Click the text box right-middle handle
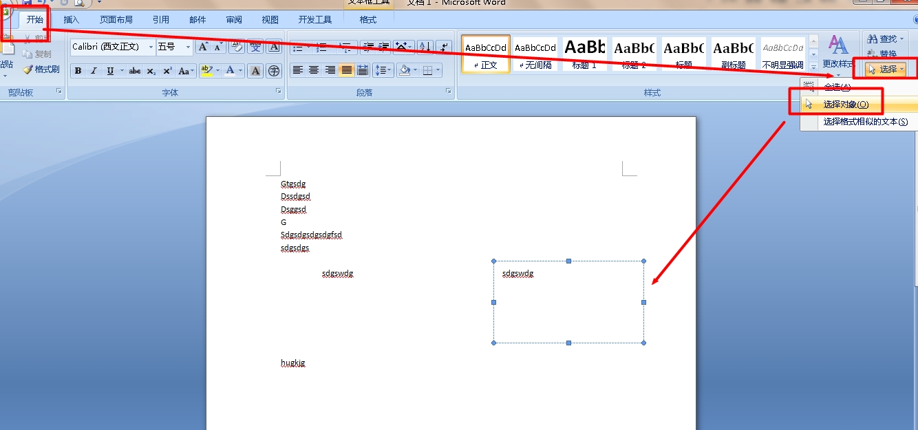 (643, 302)
